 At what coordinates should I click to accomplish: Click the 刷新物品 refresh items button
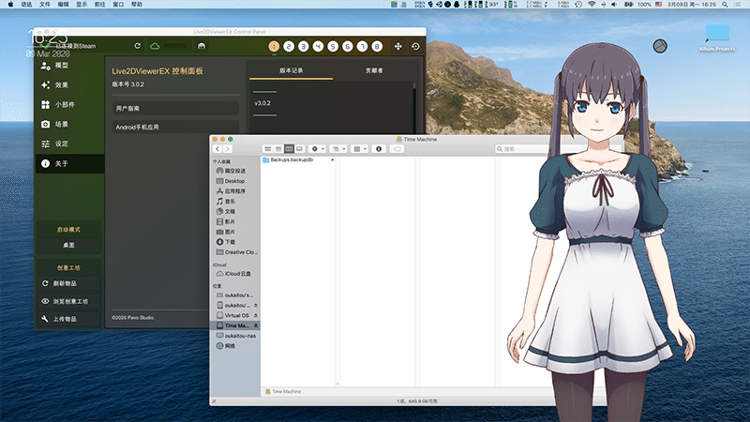(x=68, y=283)
